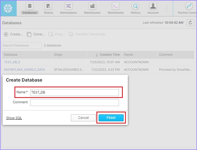Focus the Search Databases field
The height and width of the screenshot is (150, 197).
pos(22,45)
